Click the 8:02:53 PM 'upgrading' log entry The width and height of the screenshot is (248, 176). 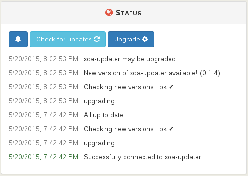pos(62,101)
